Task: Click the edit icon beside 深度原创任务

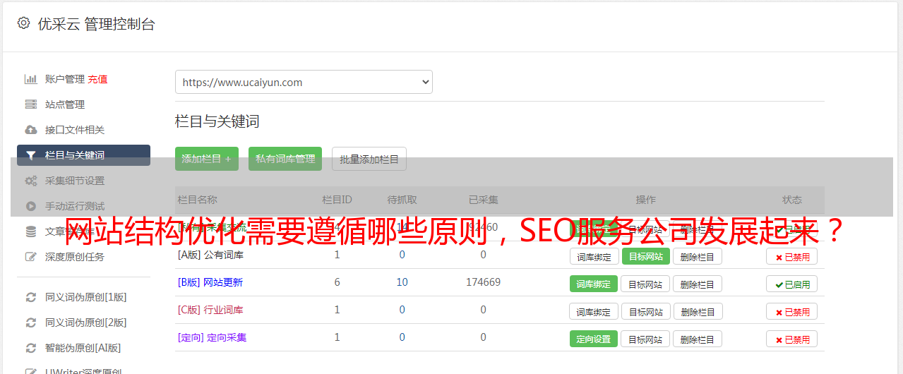Action: tap(31, 257)
